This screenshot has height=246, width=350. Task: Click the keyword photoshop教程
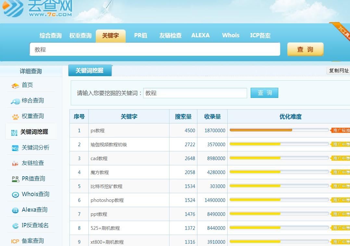(x=107, y=200)
